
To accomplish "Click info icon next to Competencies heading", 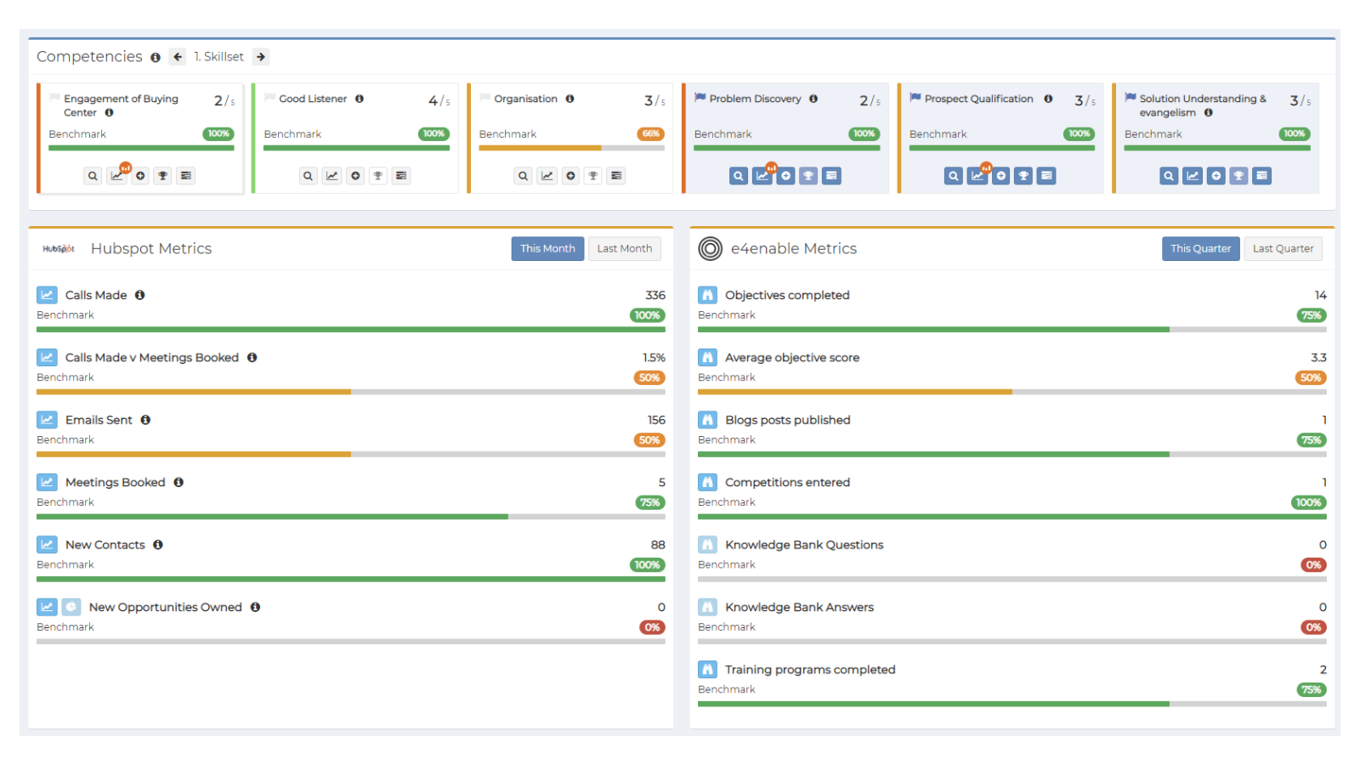I will (156, 58).
